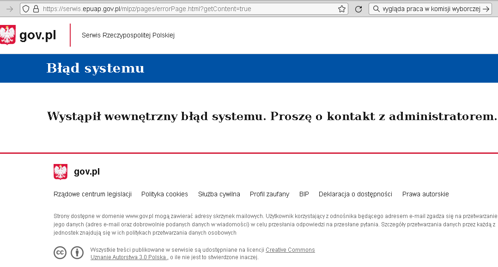The image size is (498, 267).
Task: Click the search magnifier icon
Action: coord(376,8)
